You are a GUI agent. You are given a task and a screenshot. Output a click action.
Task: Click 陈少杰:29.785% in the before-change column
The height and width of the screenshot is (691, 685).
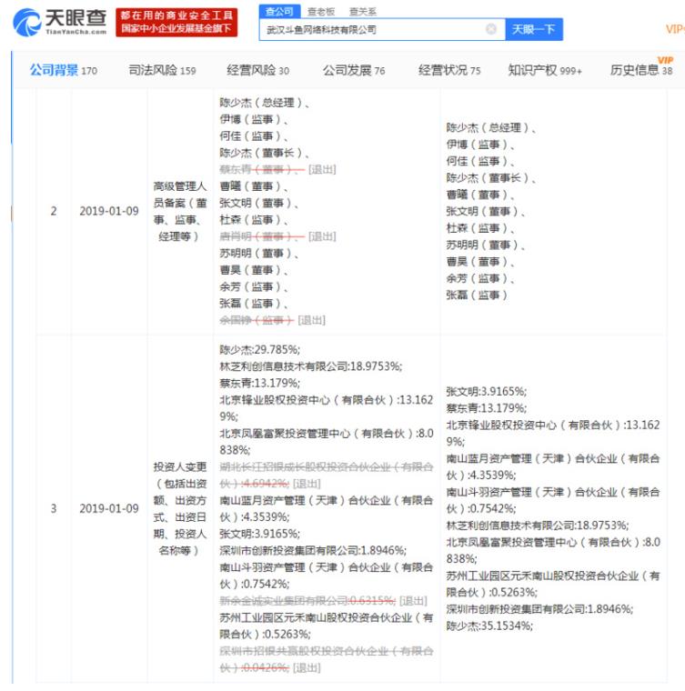point(259,350)
